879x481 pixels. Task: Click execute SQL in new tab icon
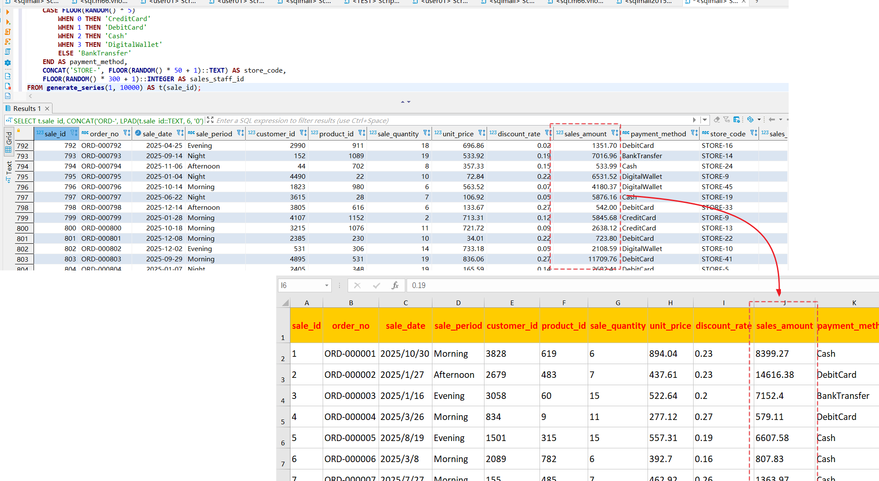(7, 22)
